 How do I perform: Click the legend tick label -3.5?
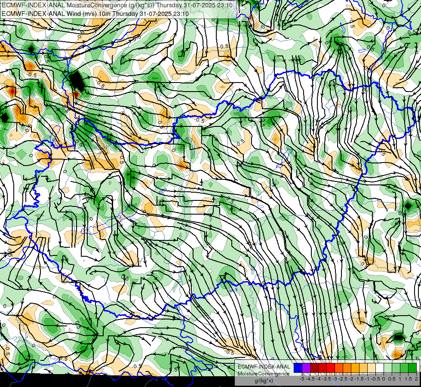coord(326,379)
